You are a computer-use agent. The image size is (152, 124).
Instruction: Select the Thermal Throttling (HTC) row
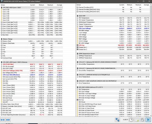tap(113, 7)
